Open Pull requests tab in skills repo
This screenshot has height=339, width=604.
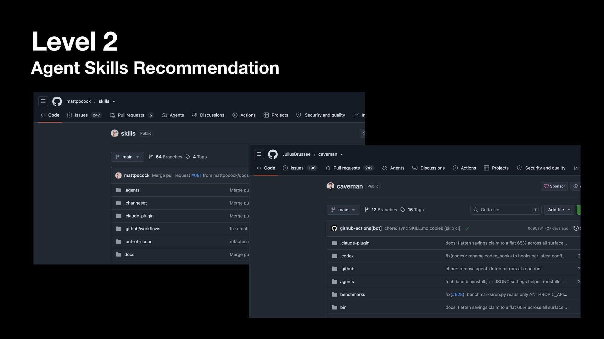pyautogui.click(x=132, y=115)
